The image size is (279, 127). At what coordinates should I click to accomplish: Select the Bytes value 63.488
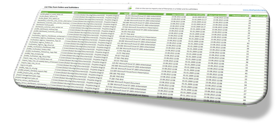(x=127, y=20)
